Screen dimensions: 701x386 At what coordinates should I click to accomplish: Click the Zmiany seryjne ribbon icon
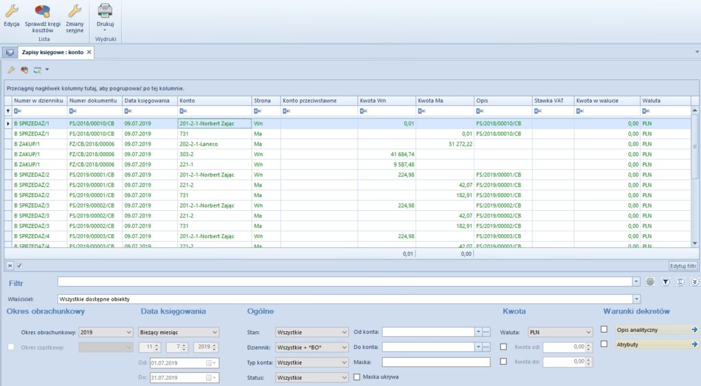click(x=75, y=10)
